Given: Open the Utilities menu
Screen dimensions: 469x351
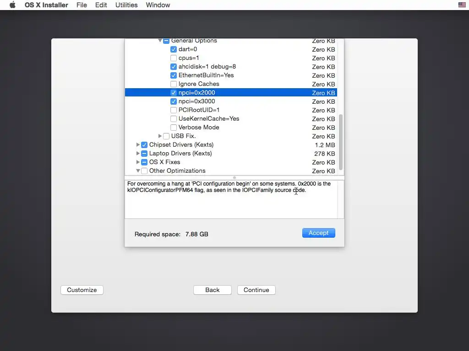Looking at the screenshot, I should point(126,5).
